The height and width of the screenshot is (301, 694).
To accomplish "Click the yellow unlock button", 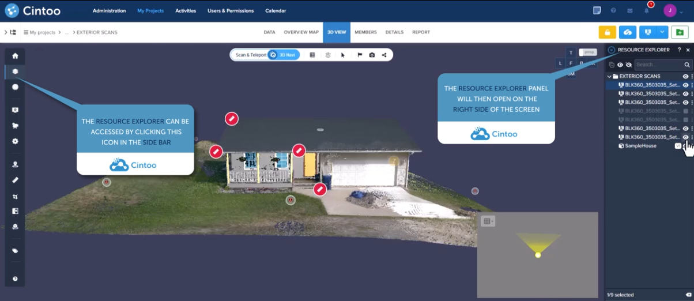I will [607, 32].
